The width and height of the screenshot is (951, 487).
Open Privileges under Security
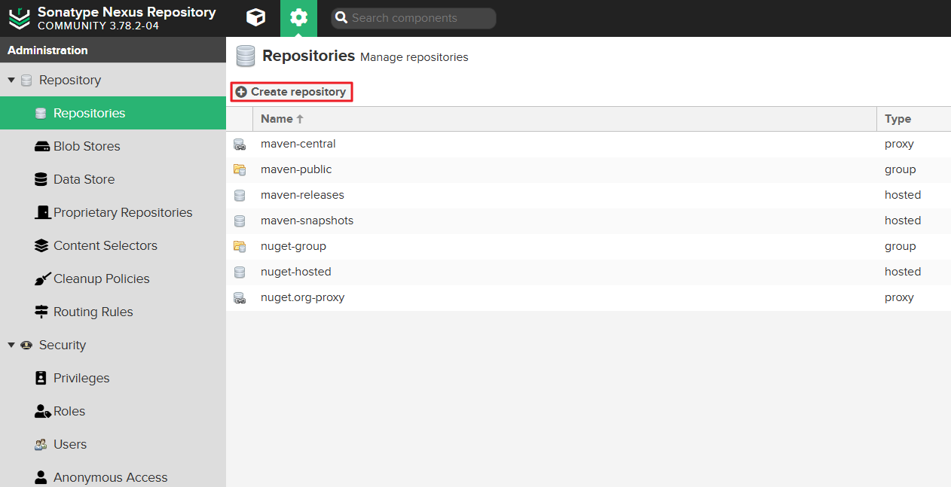pyautogui.click(x=113, y=378)
